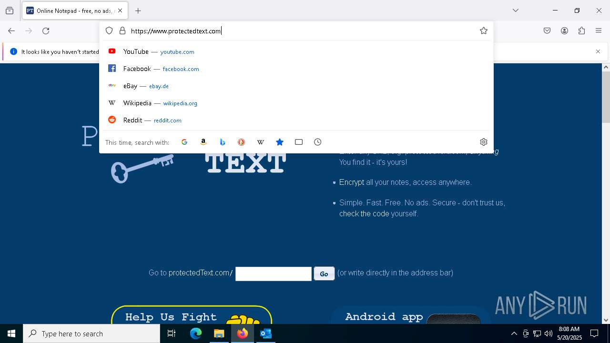Search in Bookmarks star icon
Viewport: 610px width, 343px height.
(x=280, y=142)
